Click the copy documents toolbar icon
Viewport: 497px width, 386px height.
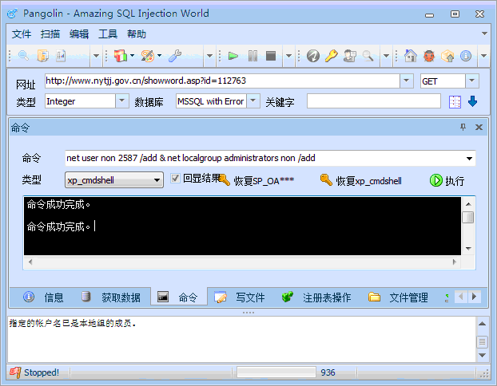tap(43, 56)
